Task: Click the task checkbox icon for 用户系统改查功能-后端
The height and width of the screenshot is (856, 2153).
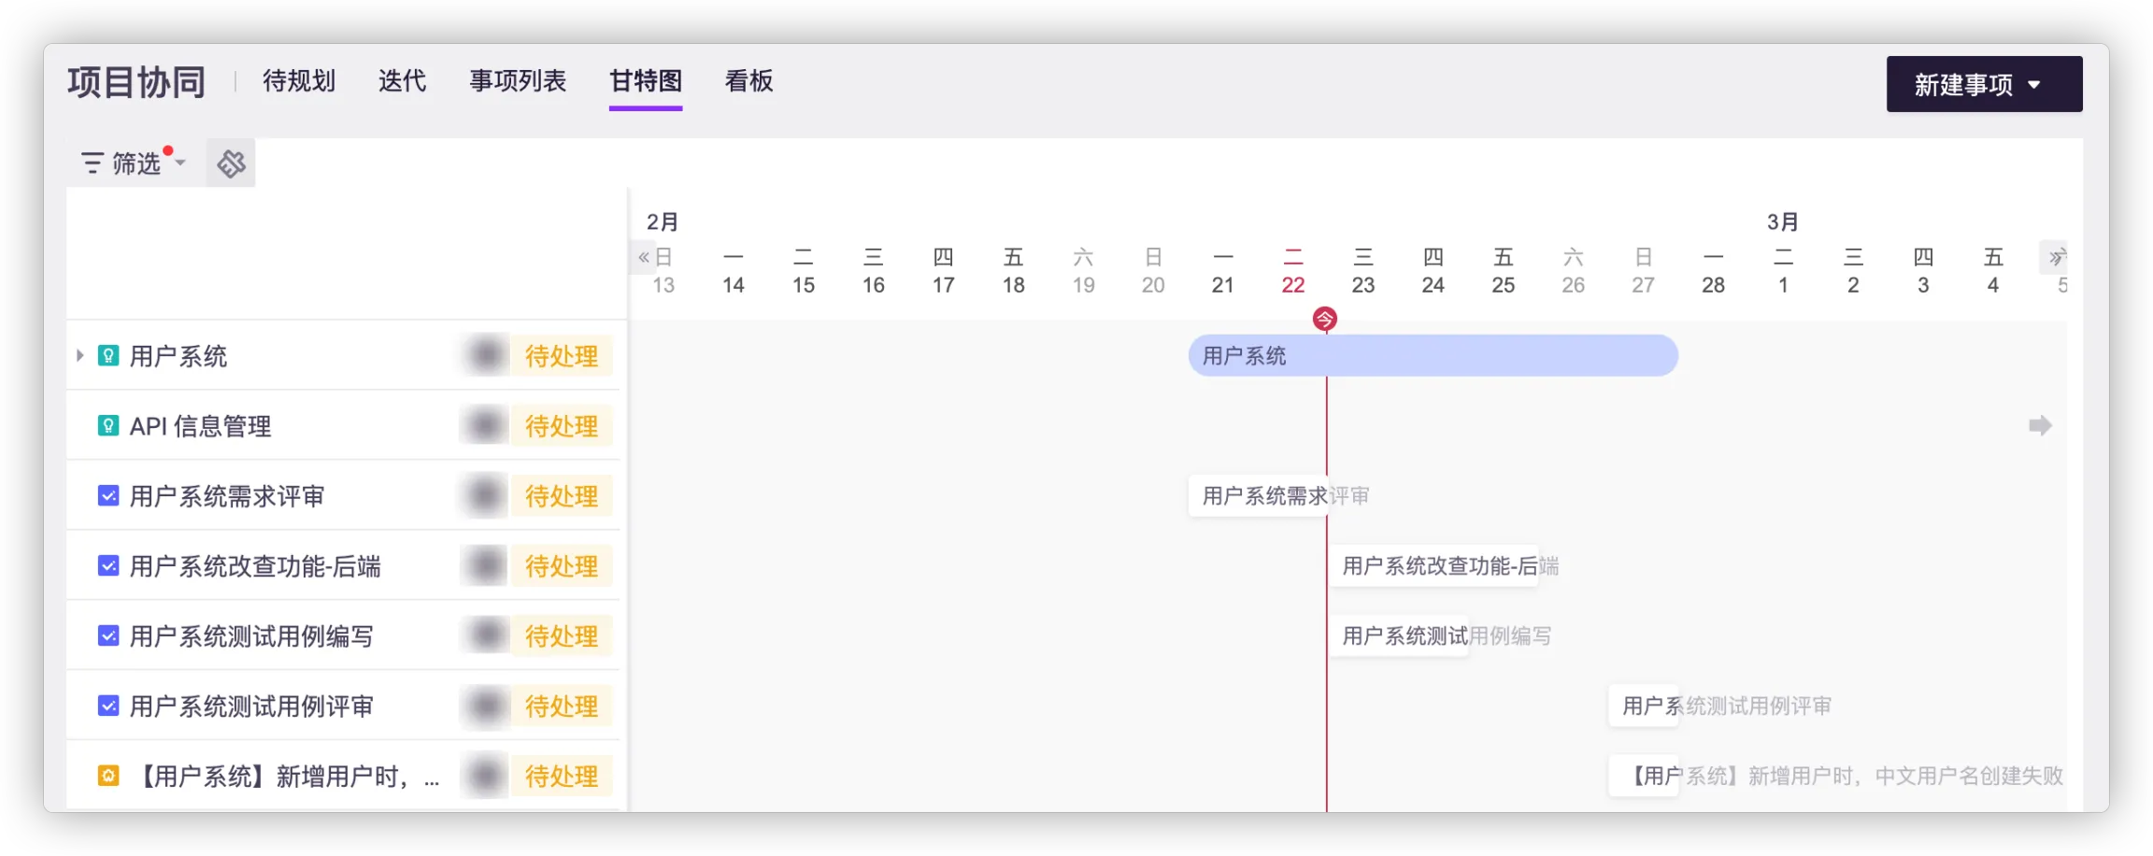Action: pyautogui.click(x=108, y=566)
